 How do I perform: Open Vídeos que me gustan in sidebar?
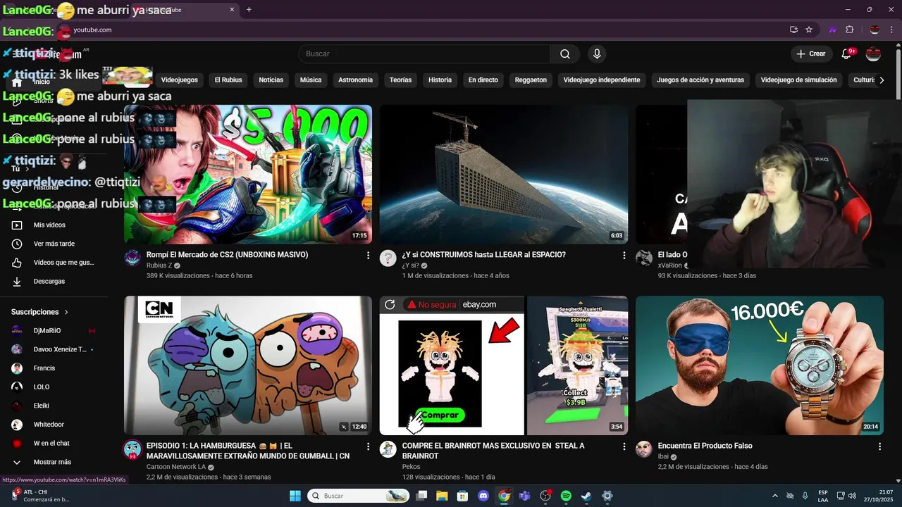tap(54, 262)
